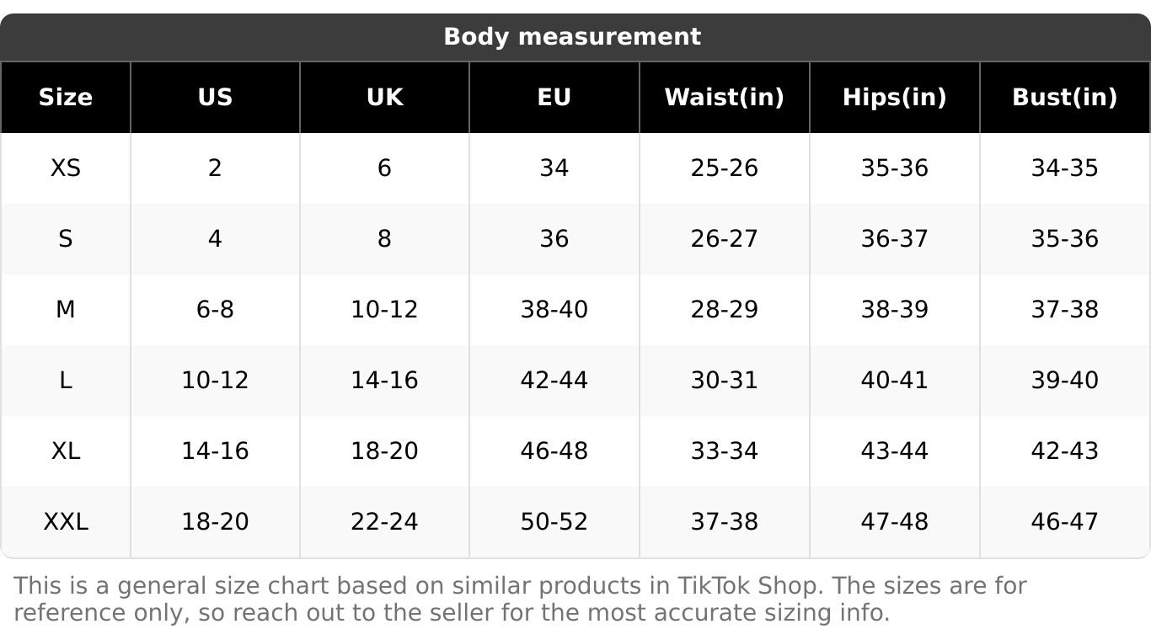Click UK size 22-24 cell
This screenshot has width=1151, height=640.
pos(384,522)
